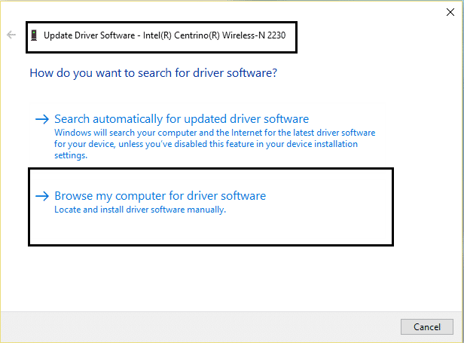Close the Update Driver Software window
Image resolution: width=464 pixels, height=343 pixels.
(450, 11)
